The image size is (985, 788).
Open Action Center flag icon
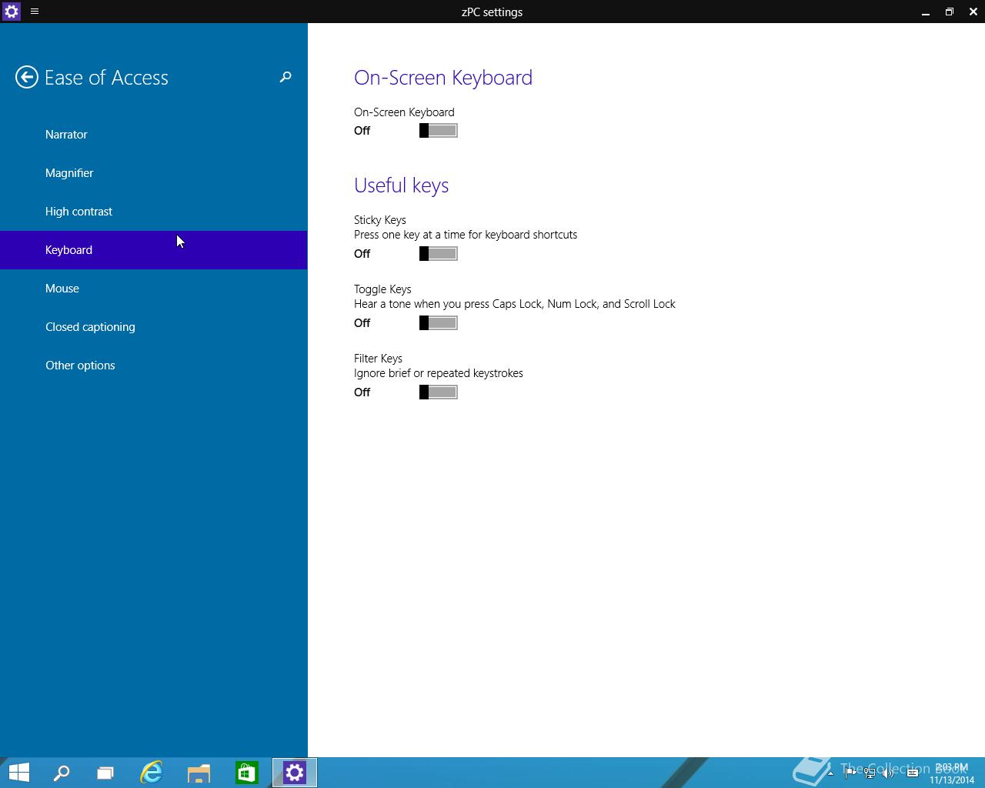tap(850, 773)
